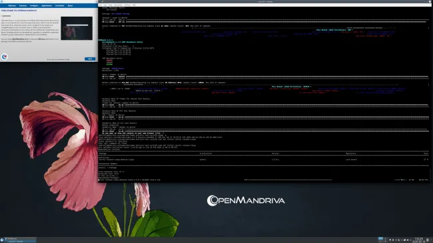Expand hidden system tray icons arrow
Image resolution: width=433 pixels, height=243 pixels.
pos(410,240)
